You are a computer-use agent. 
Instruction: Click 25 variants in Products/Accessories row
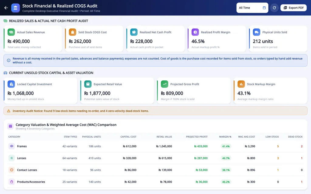pyautogui.click(x=70, y=182)
